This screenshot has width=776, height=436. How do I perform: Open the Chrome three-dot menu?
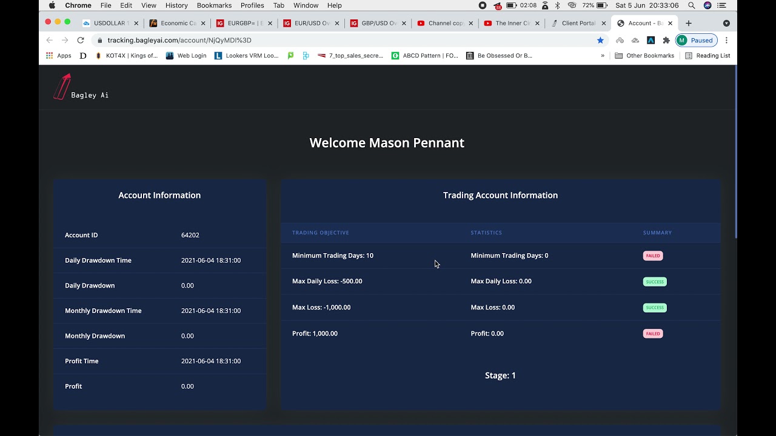[726, 40]
